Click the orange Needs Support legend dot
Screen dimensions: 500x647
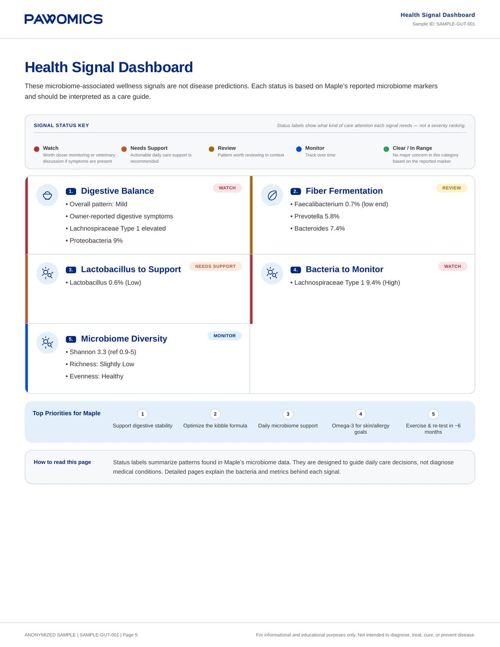click(124, 149)
